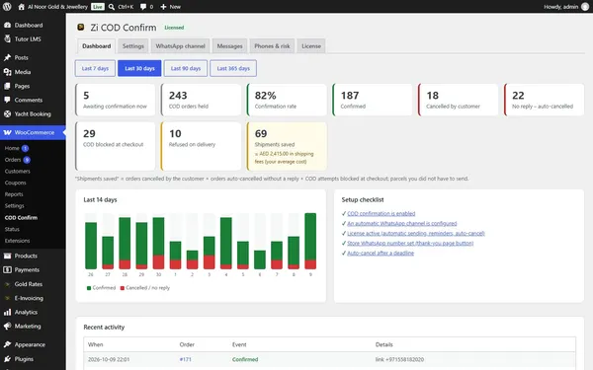Open the Orders submenu under WooCommerce
The height and width of the screenshot is (370, 593).
[13, 160]
